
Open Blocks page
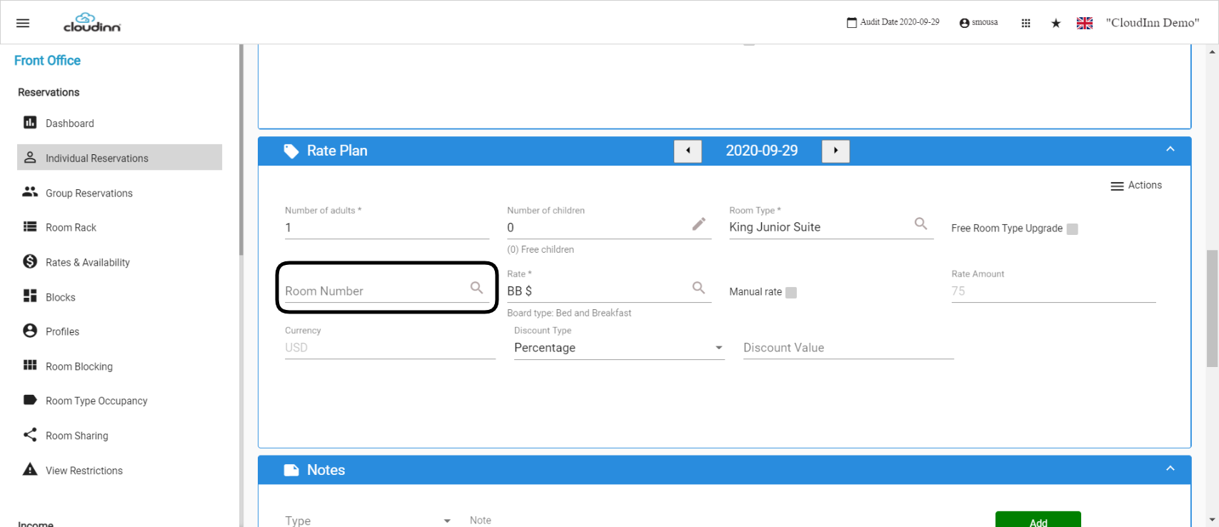119,296
